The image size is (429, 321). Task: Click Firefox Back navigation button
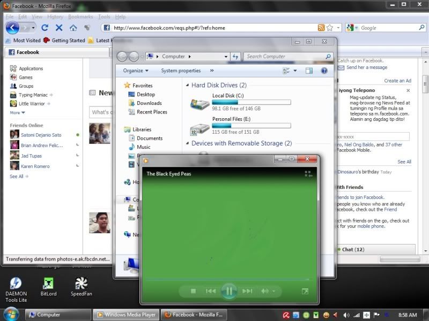pos(12,28)
